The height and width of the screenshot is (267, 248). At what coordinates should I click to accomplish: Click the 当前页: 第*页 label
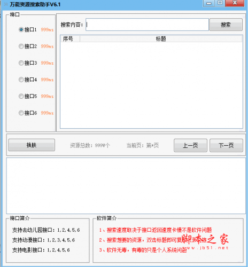pyautogui.click(x=143, y=146)
